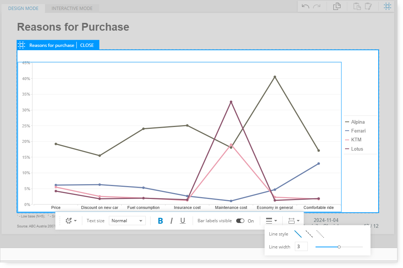Click the 'Text size' label
Image resolution: width=403 pixels, height=268 pixels.
pyautogui.click(x=96, y=221)
